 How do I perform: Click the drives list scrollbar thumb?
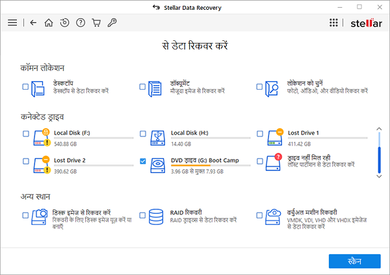click(x=380, y=160)
